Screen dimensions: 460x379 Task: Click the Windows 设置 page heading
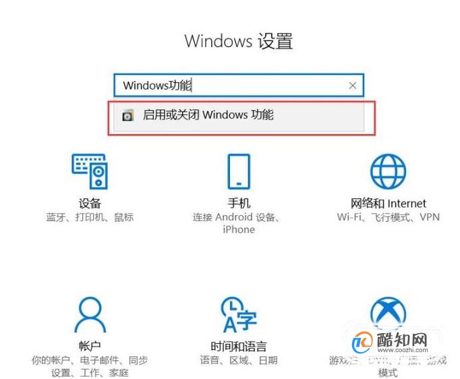[239, 40]
